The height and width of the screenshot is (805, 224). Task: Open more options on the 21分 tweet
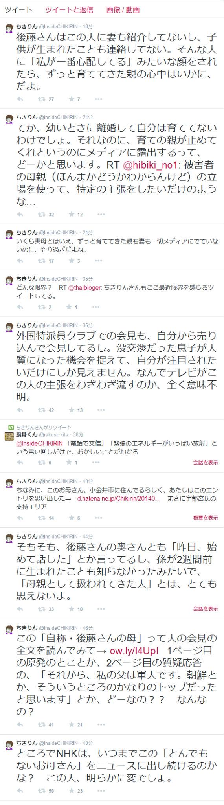point(101,214)
